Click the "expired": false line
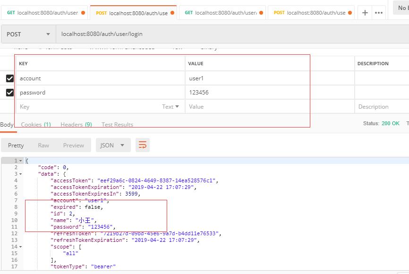Screen dimensions: 409x274 (x=77, y=207)
